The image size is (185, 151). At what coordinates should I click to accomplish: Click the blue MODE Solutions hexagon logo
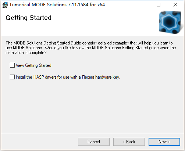coord(170,22)
